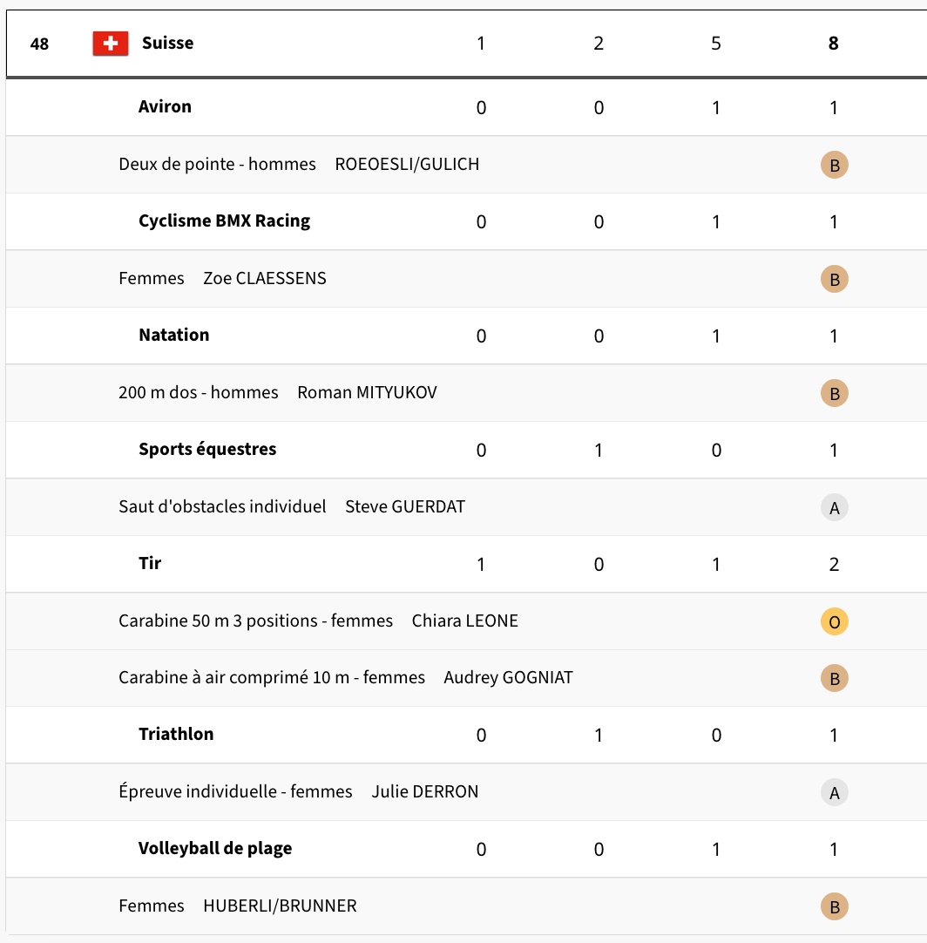Screen dimensions: 927x943
Task: Click bronze medal badge for Zoe CLAESSENS
Action: [835, 279]
